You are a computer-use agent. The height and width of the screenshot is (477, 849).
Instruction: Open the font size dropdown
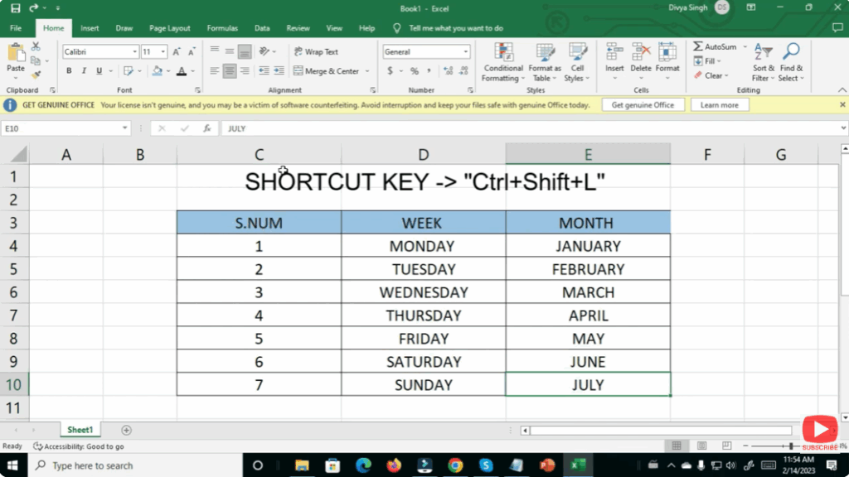tap(163, 51)
